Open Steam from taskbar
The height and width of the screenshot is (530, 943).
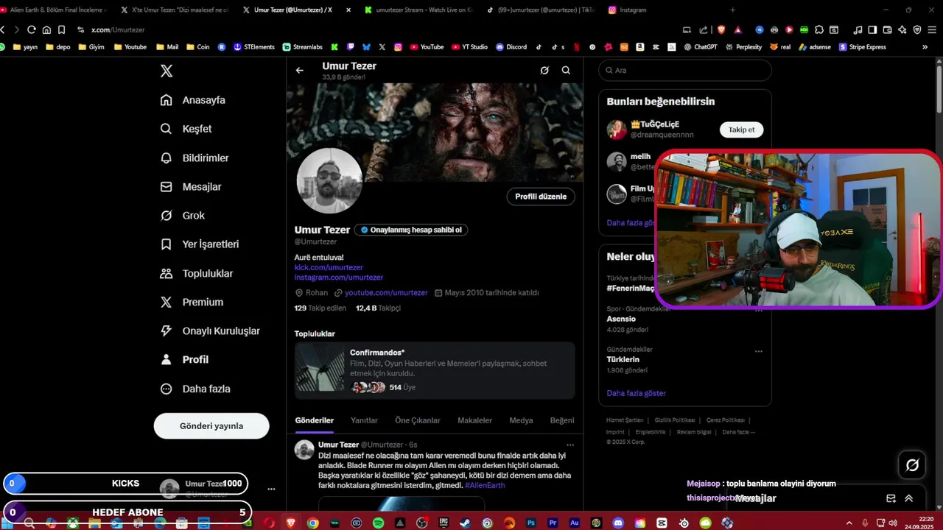[x=465, y=523]
